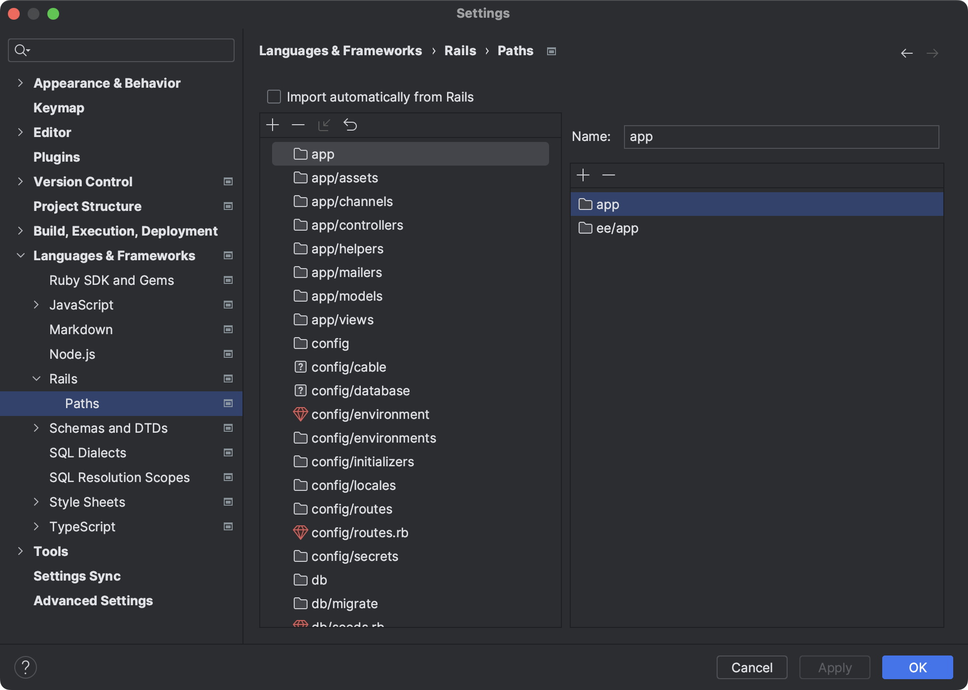Image resolution: width=968 pixels, height=690 pixels.
Task: Click folder icon of ee/app entry
Action: click(x=585, y=228)
